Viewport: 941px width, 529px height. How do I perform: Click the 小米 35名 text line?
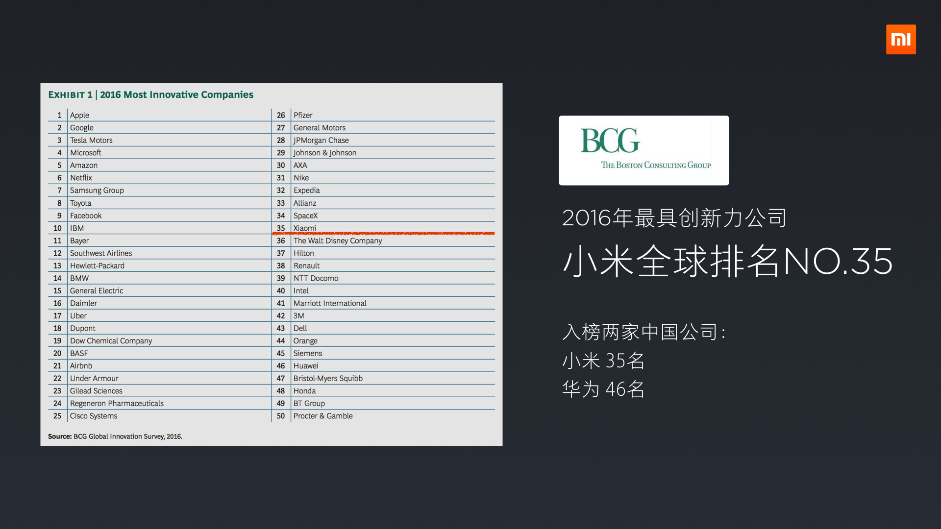[603, 361]
